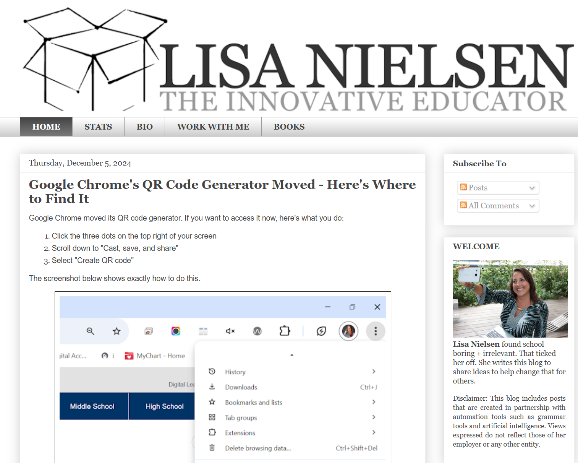This screenshot has height=463, width=578.
Task: Click the History clock icon in the menu
Action: point(212,371)
